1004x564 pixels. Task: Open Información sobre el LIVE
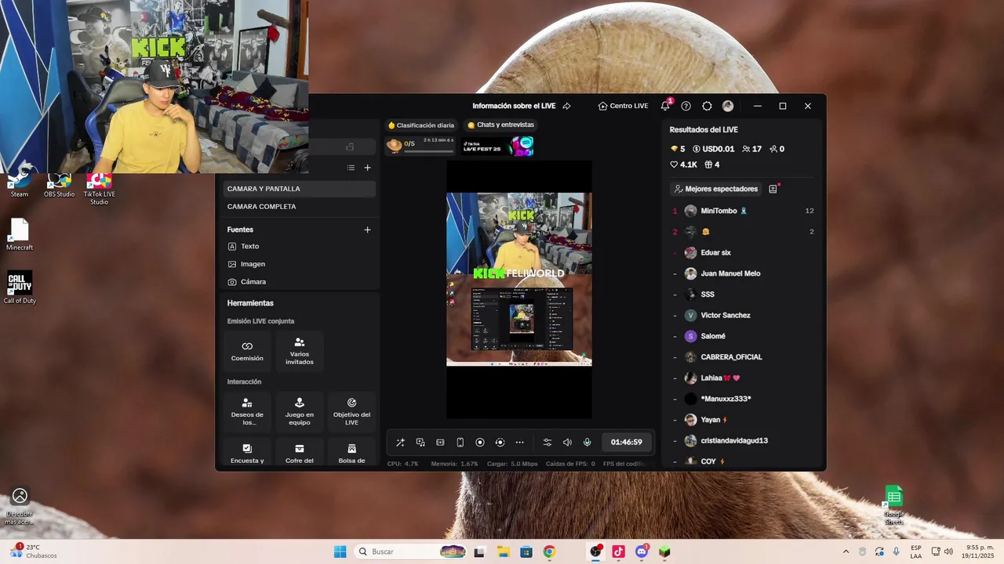(x=514, y=106)
